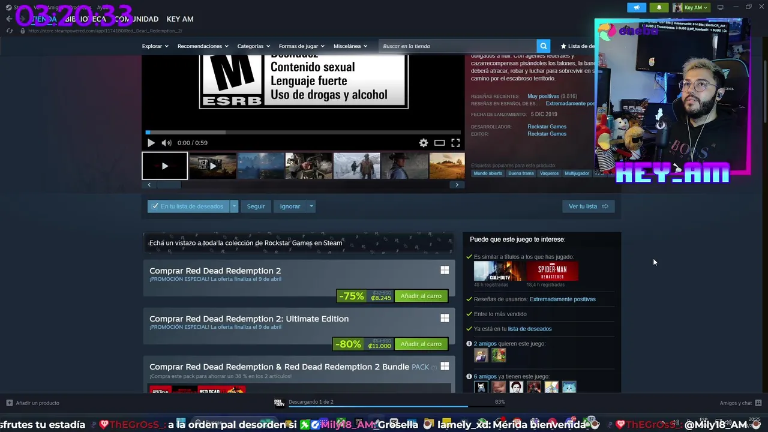Click the Seguir button

click(x=256, y=206)
